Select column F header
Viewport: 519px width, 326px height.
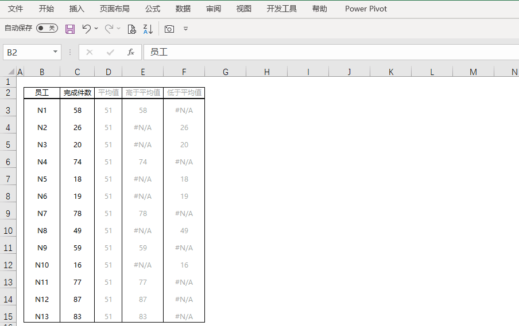[184, 72]
